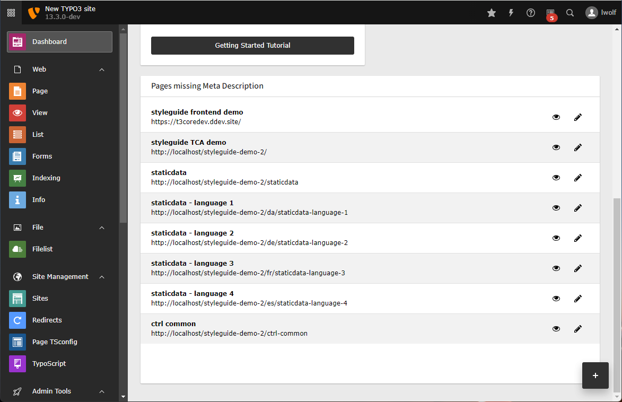View styleguide frontend demo page via eye icon
Image resolution: width=622 pixels, height=402 pixels.
(556, 117)
